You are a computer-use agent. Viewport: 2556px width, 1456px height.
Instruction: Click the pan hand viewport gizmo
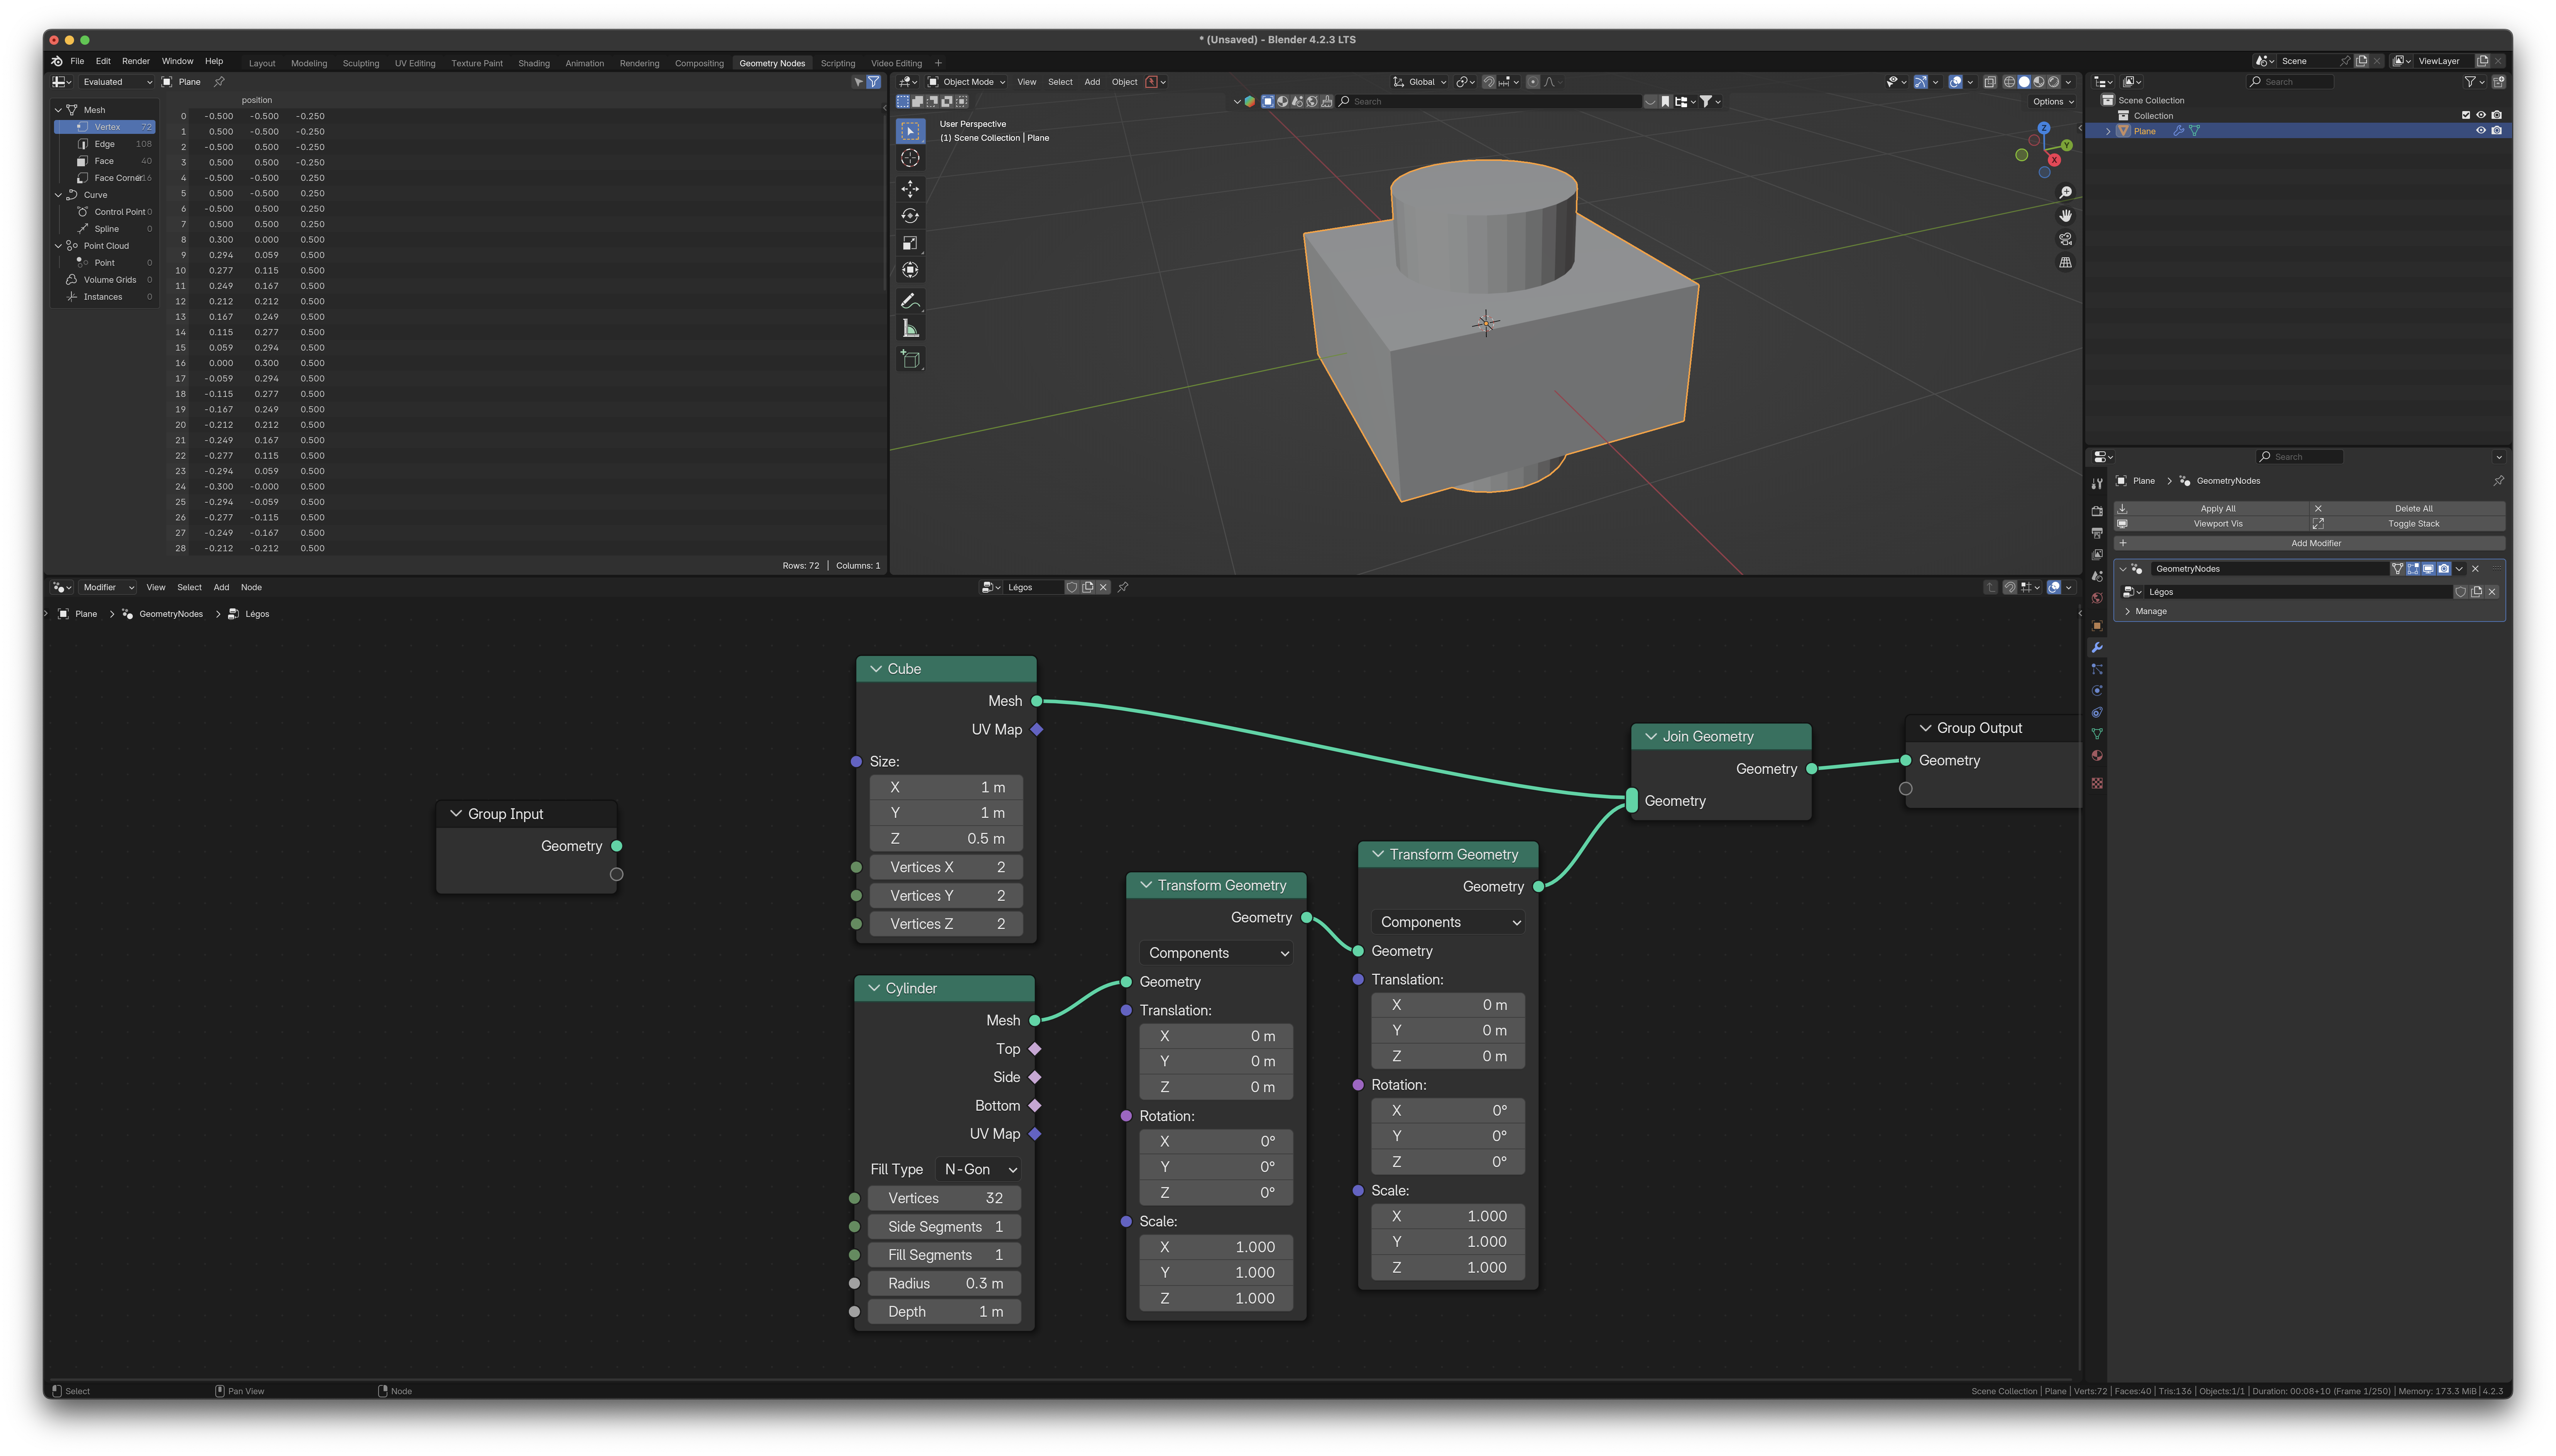tap(2065, 216)
